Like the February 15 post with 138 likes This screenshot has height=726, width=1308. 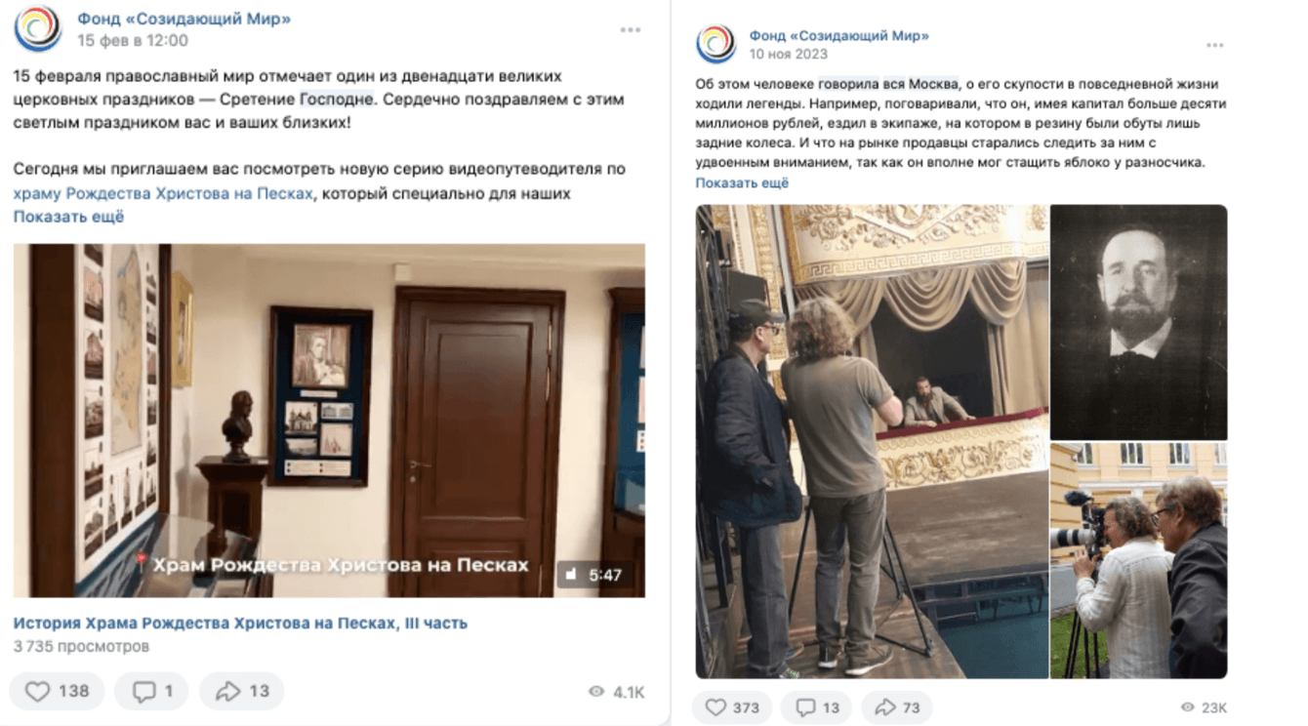(57, 691)
